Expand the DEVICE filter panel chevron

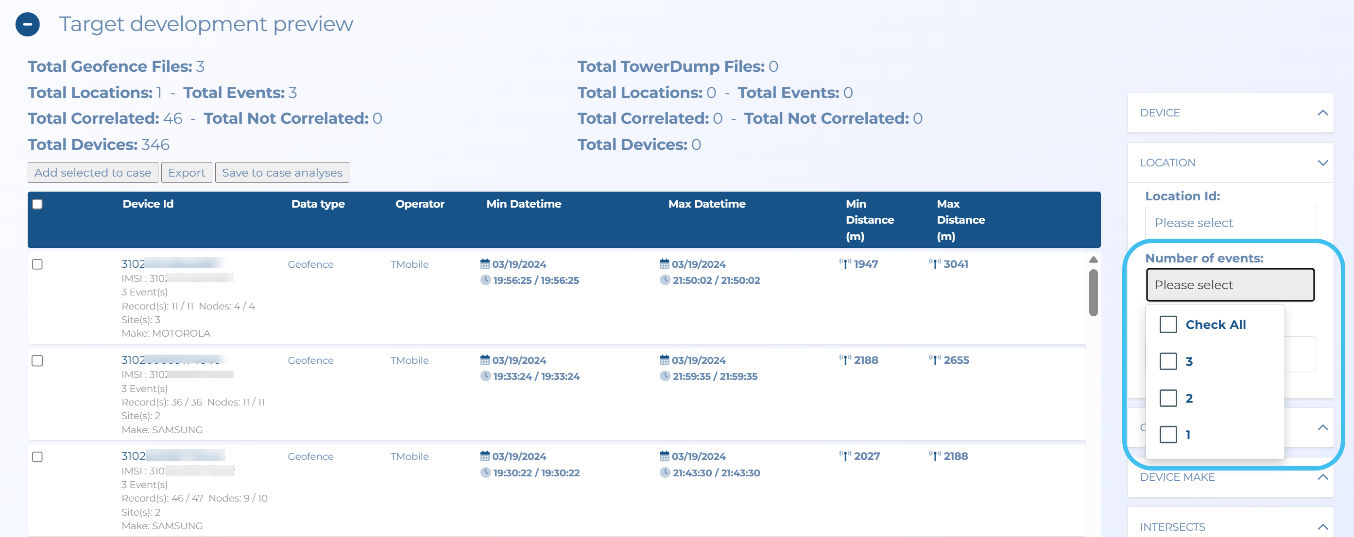[1322, 113]
